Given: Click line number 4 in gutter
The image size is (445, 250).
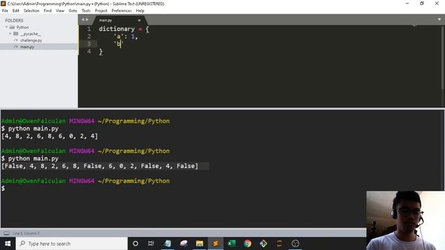Looking at the screenshot, I should coord(89,51).
